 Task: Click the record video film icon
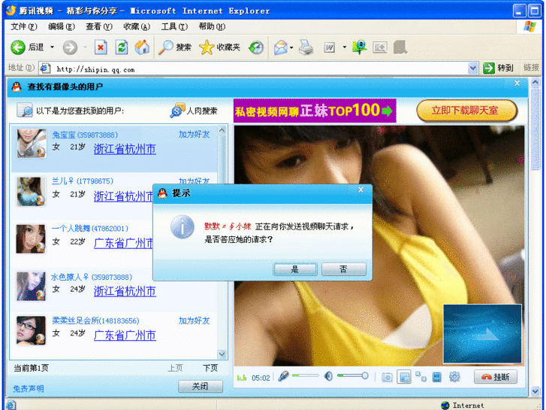point(437,377)
